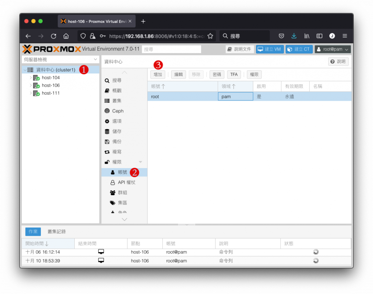The width and height of the screenshot is (373, 294).
Task: Collapse the 權限 permissions submenu arrow
Action: pyautogui.click(x=140, y=162)
